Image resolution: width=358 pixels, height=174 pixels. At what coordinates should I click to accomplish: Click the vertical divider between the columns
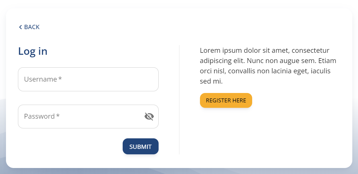point(179,100)
